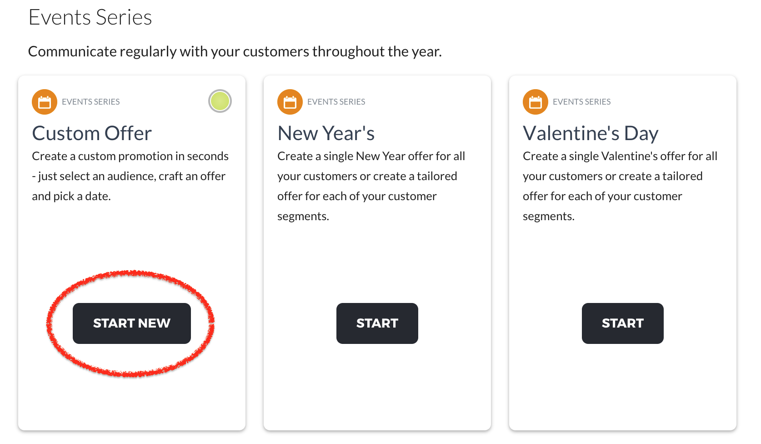
Task: Select the Valentine's Day card title
Action: click(591, 134)
